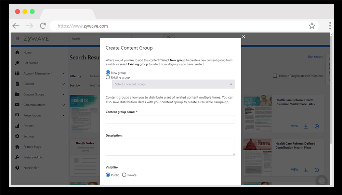Open Home in the sidebar

pyautogui.click(x=27, y=52)
